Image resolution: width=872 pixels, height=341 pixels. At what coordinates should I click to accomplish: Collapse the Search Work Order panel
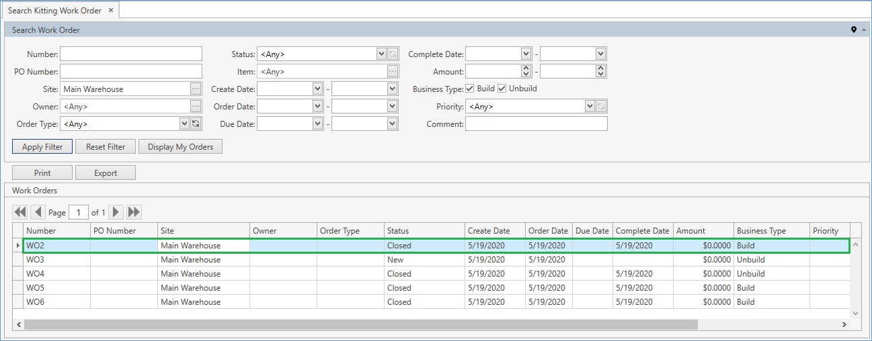click(863, 30)
